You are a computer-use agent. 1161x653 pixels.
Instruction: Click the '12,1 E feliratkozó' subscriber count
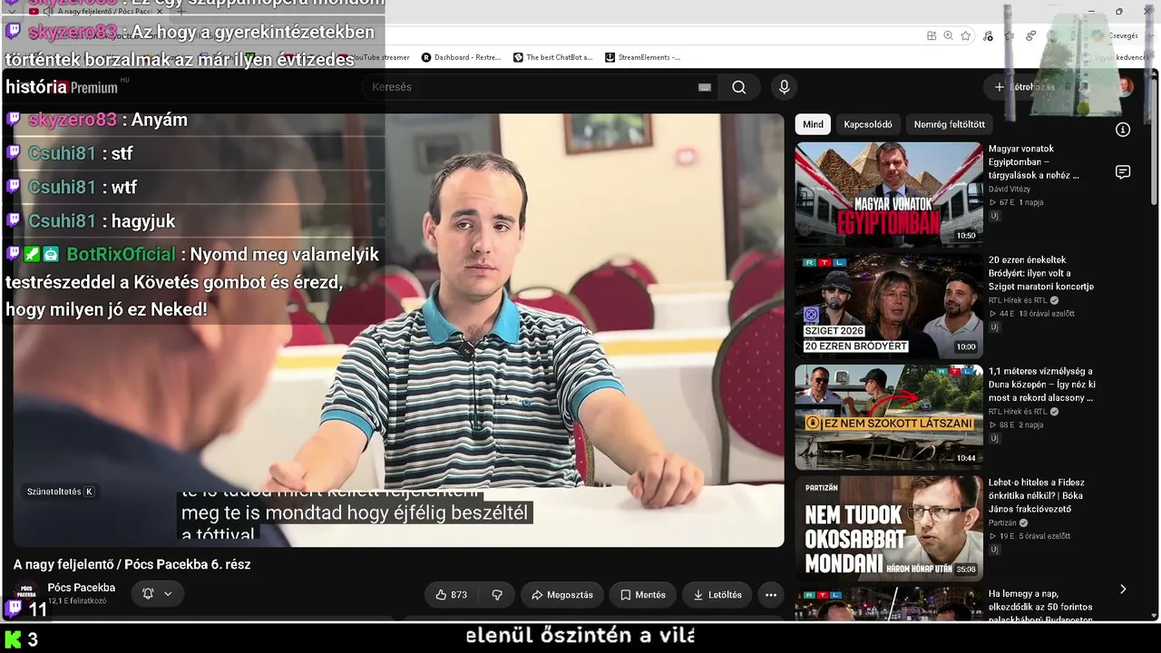pos(77,601)
